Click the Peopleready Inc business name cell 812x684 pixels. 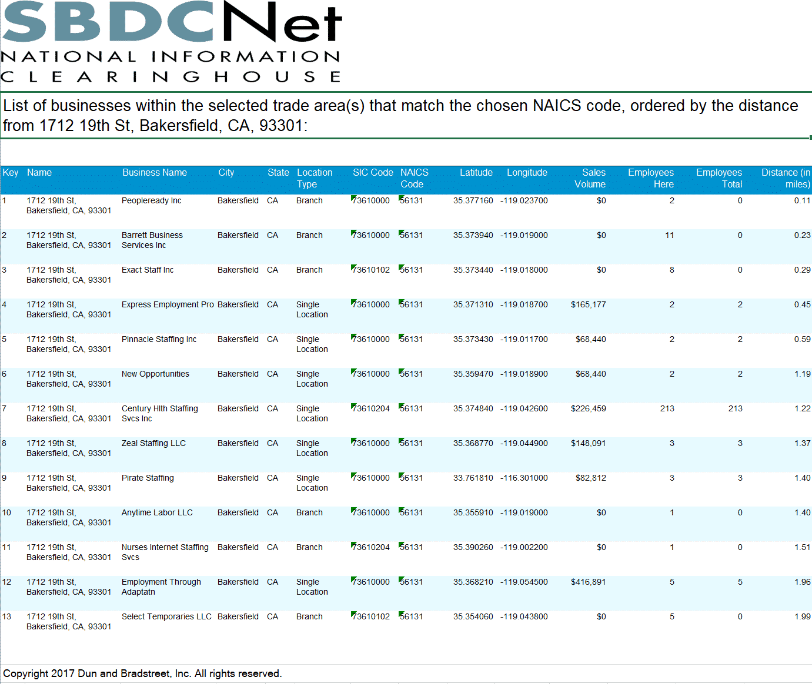coord(152,201)
